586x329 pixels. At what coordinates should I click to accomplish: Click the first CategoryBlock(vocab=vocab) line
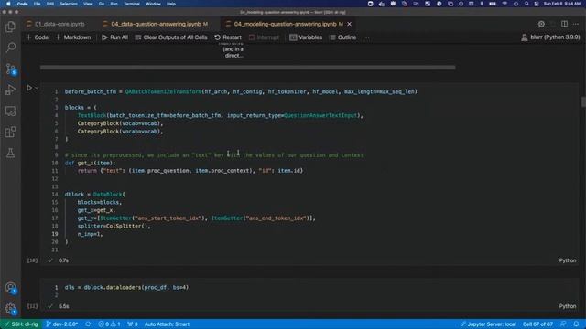pos(120,123)
